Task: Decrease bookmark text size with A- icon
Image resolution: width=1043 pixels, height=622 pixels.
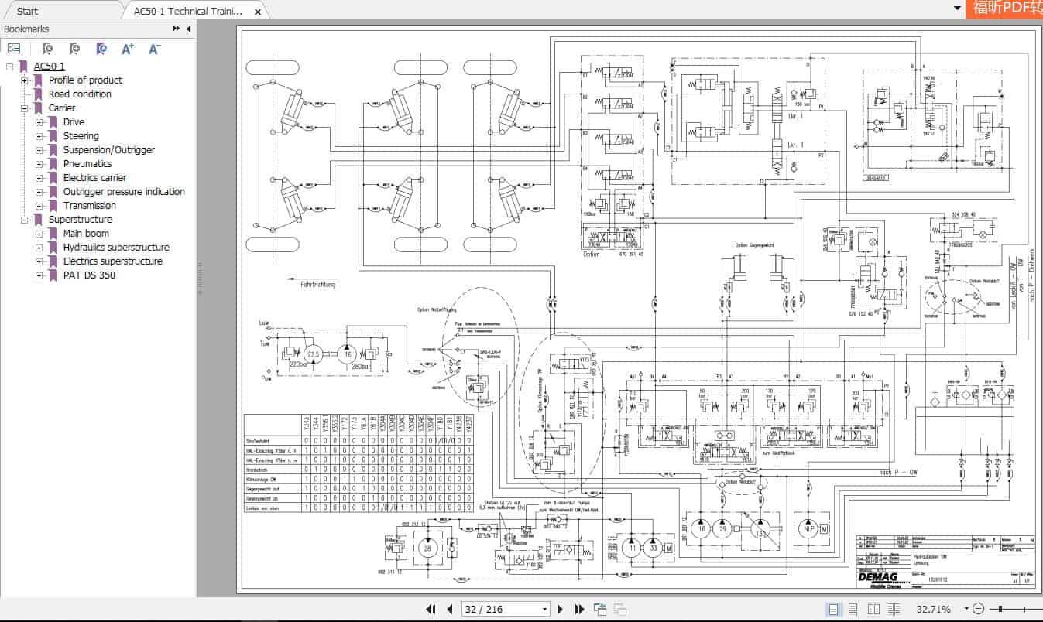Action: [153, 48]
